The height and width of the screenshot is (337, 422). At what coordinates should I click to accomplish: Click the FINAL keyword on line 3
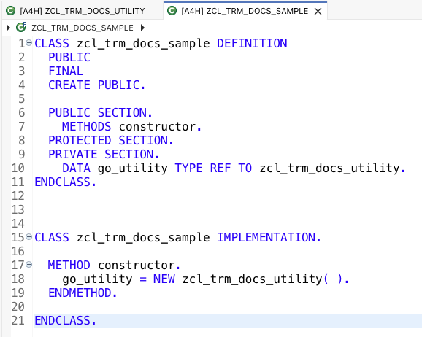pos(66,71)
